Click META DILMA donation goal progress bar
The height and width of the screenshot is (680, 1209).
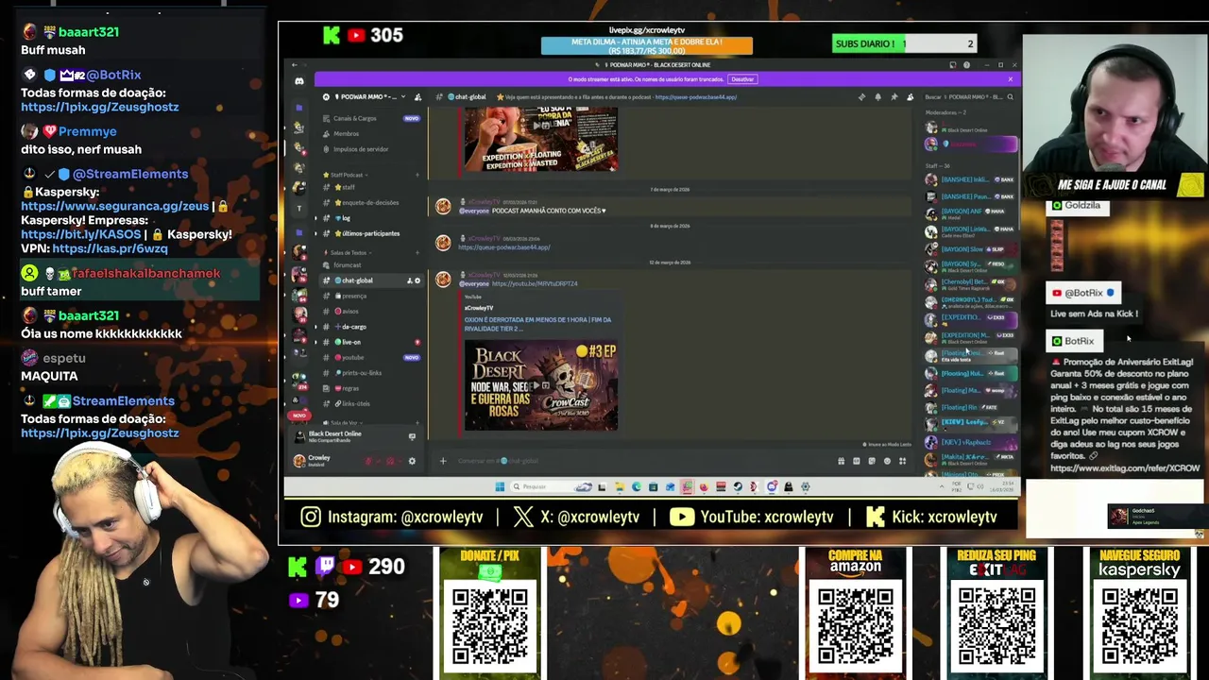pos(647,45)
